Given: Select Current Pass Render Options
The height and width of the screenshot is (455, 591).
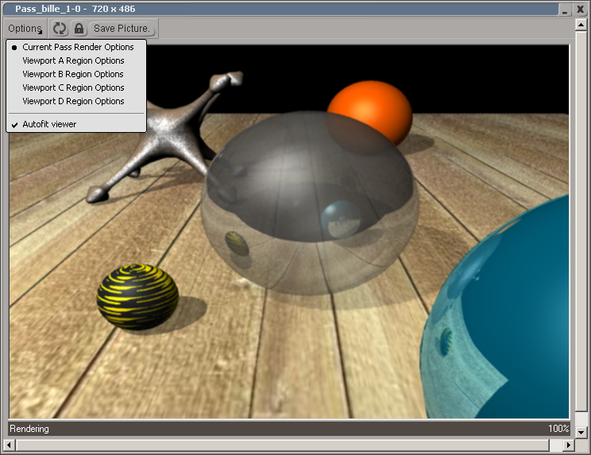Looking at the screenshot, I should click(x=76, y=47).
